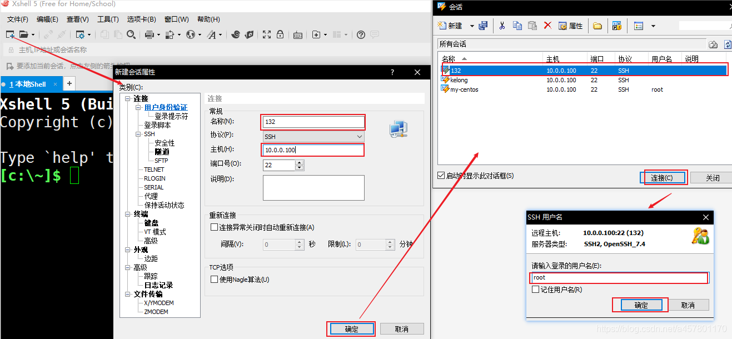Click the new folder icon in Sessions dialog toolbar
This screenshot has height=339, width=732.
point(597,26)
